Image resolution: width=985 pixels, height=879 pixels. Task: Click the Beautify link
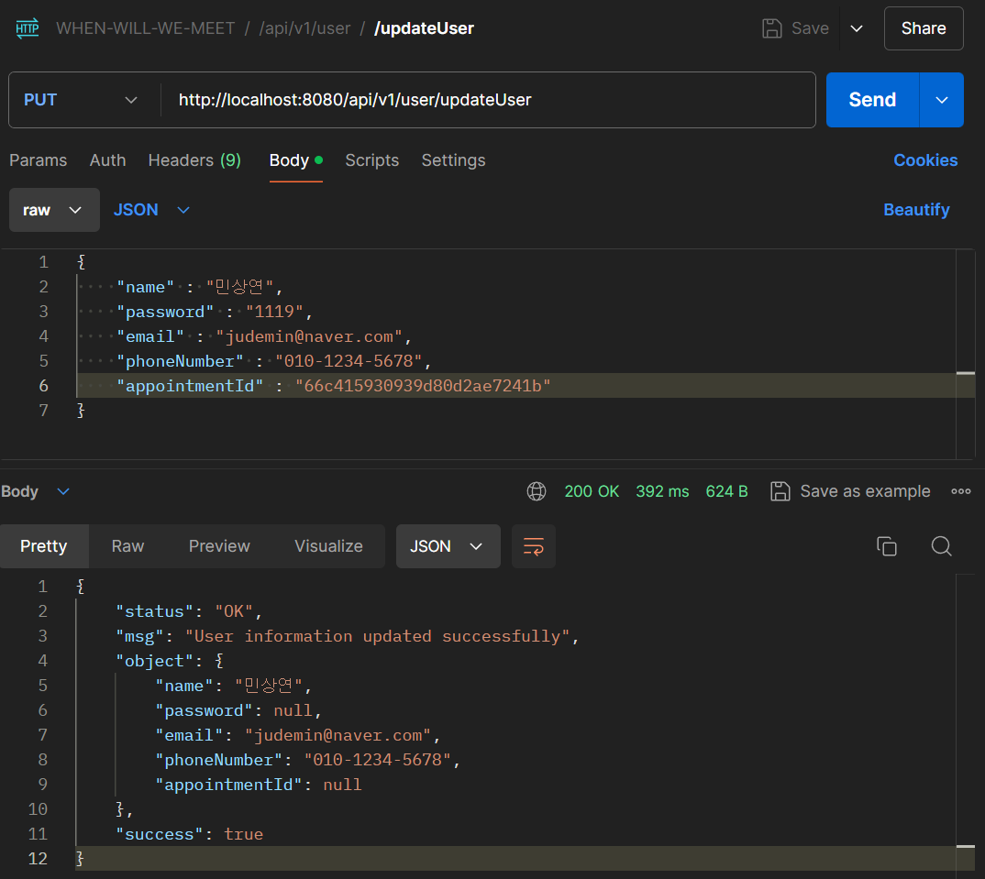[x=915, y=210]
